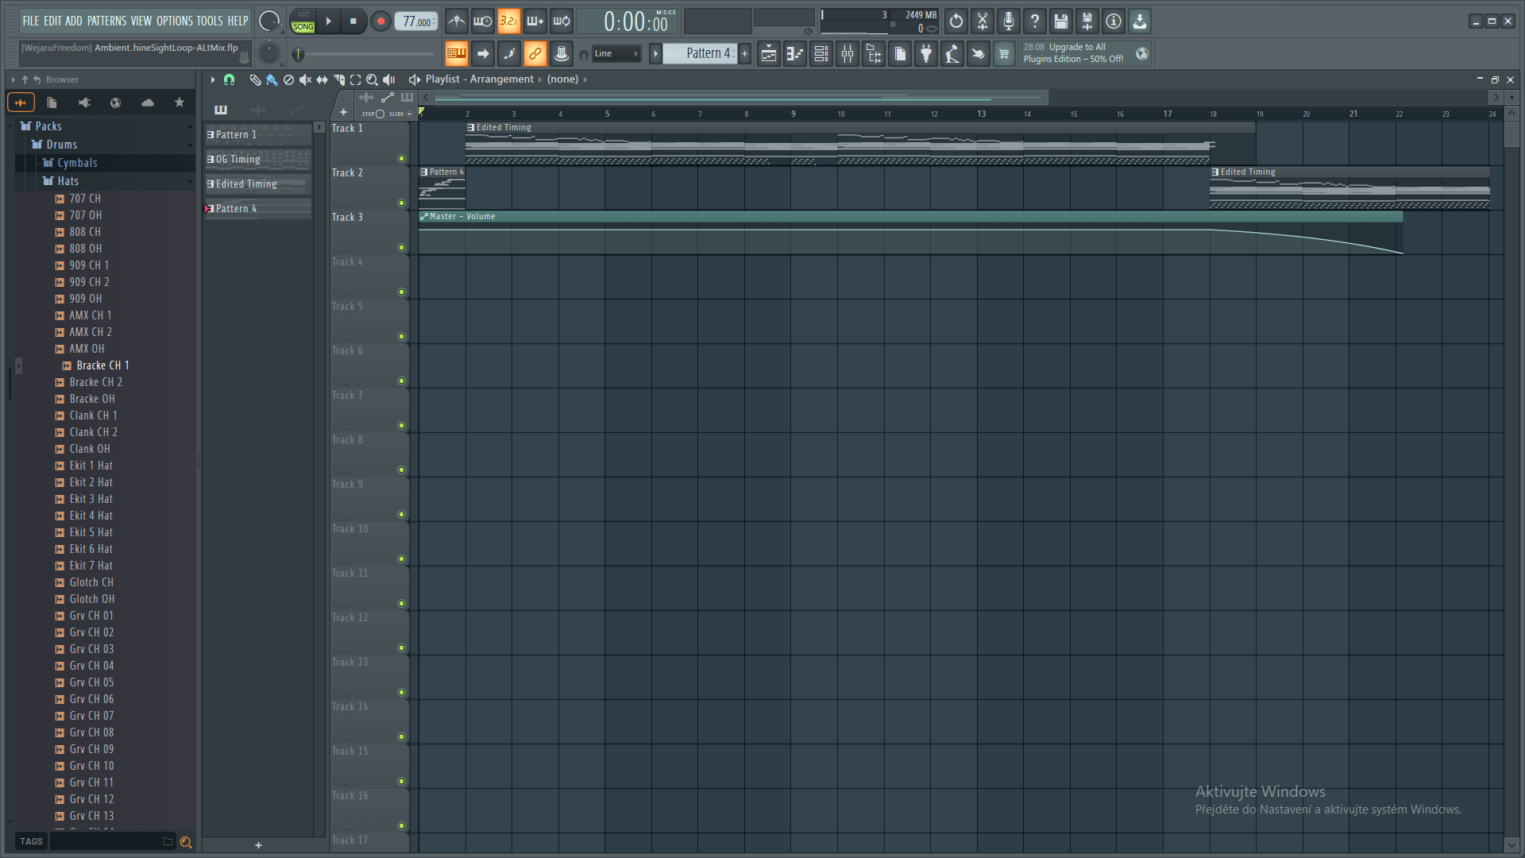The image size is (1525, 858).
Task: Select the Playback tool in Playlist
Action: [388, 79]
